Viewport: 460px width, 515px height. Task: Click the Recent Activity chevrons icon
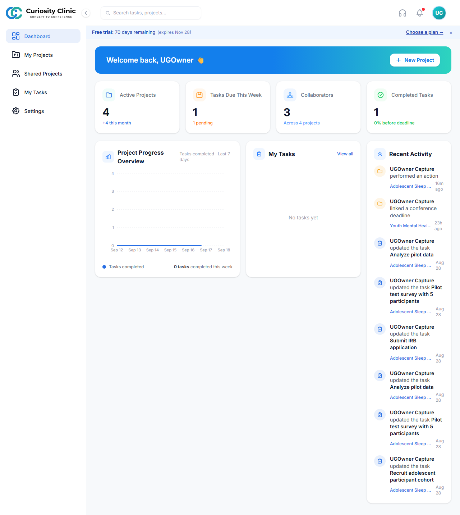[x=380, y=154]
